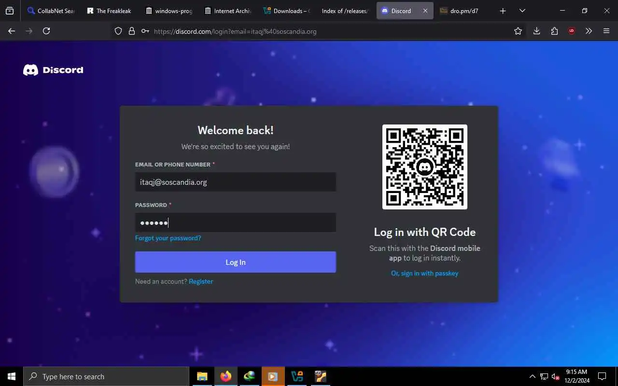The width and height of the screenshot is (618, 386).
Task: Switch to The Freakleak tab
Action: pyautogui.click(x=110, y=11)
